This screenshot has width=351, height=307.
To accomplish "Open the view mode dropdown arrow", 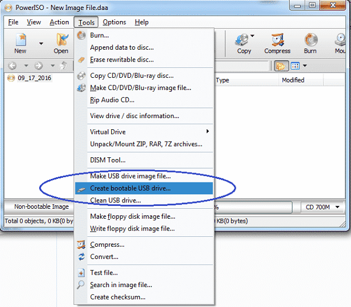I will [x=305, y=65].
